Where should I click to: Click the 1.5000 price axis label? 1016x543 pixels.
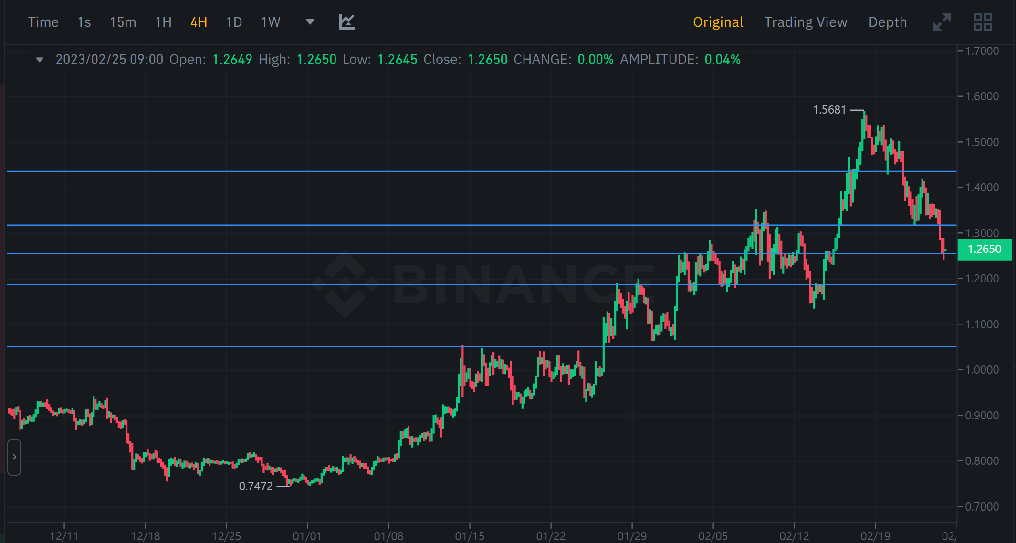click(x=982, y=142)
